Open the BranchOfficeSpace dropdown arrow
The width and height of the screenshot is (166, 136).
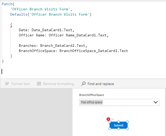156,102
